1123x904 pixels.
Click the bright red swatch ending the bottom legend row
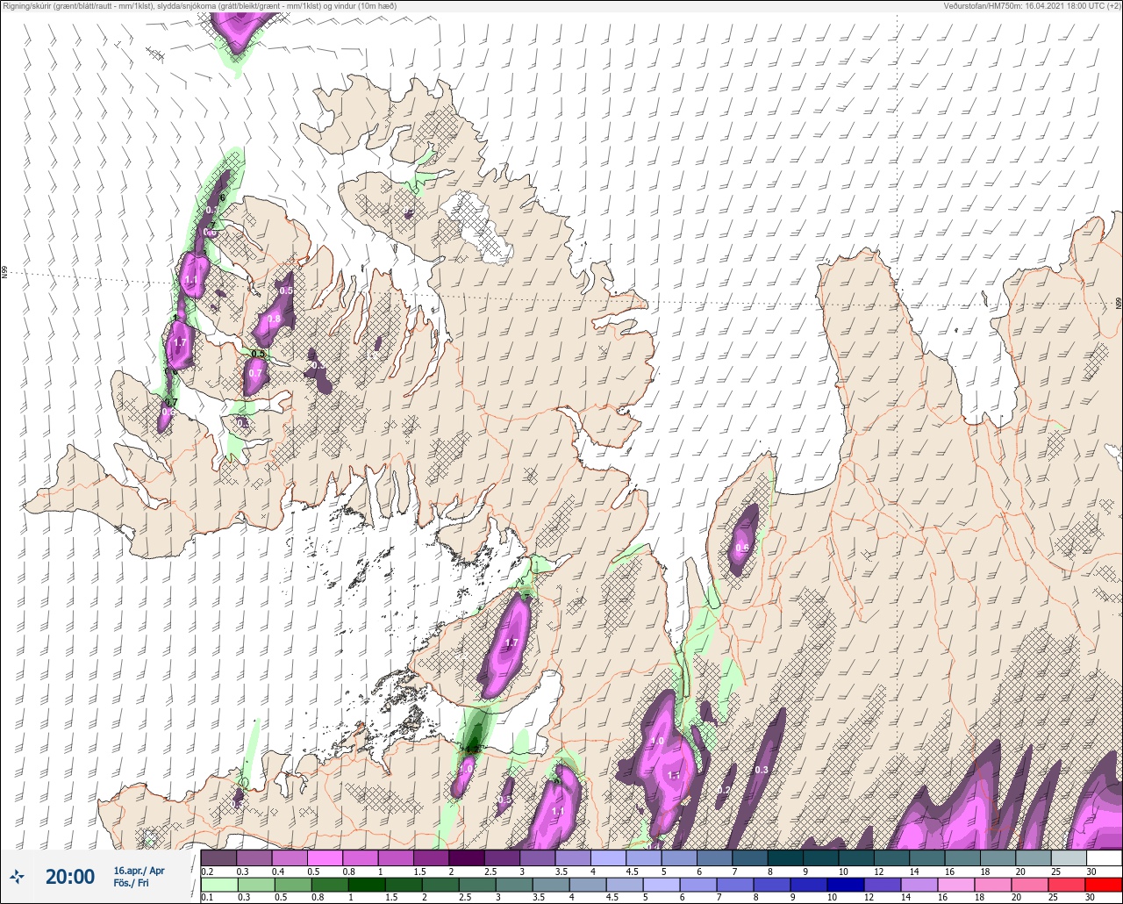point(1104,885)
